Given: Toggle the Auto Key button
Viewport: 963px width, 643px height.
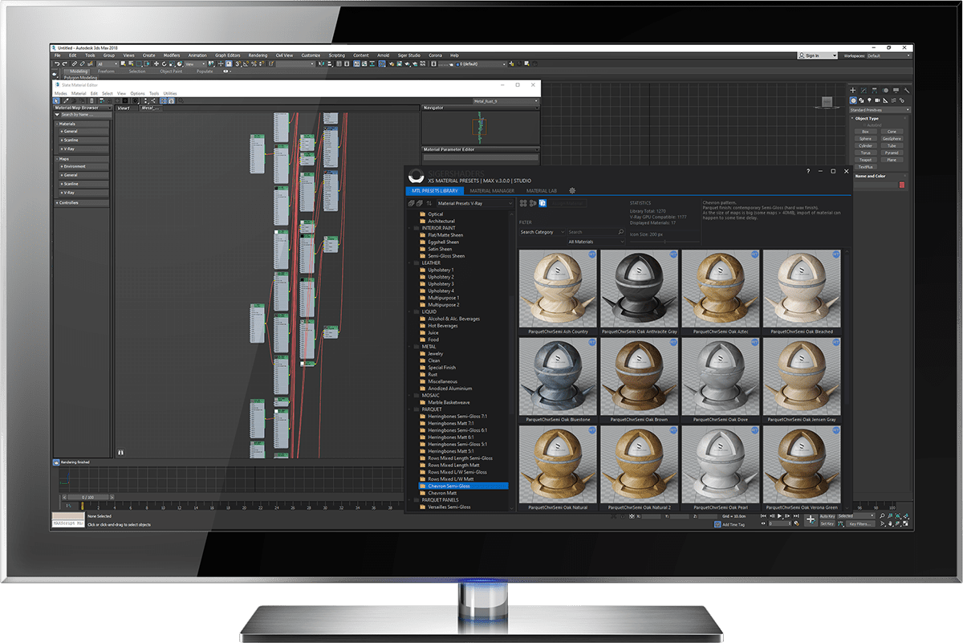Looking at the screenshot, I should [827, 516].
